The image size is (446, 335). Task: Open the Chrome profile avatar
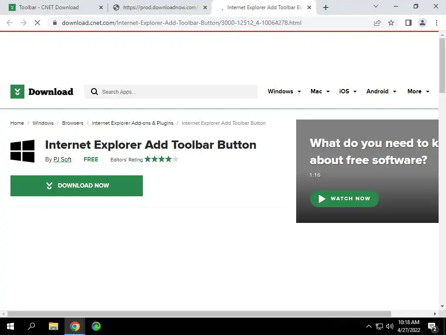pos(422,23)
